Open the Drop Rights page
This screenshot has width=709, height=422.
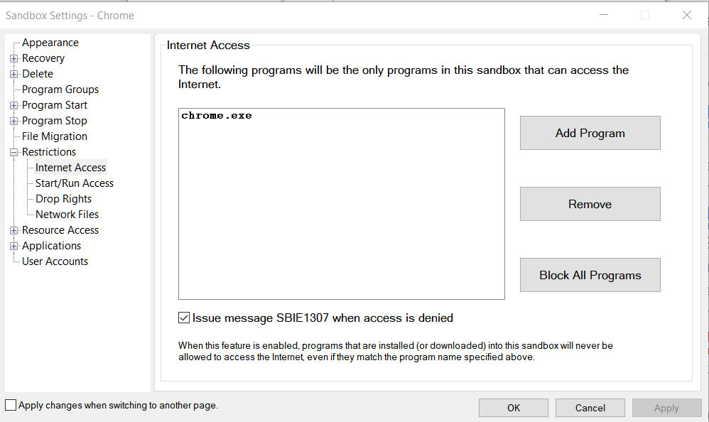(x=63, y=199)
